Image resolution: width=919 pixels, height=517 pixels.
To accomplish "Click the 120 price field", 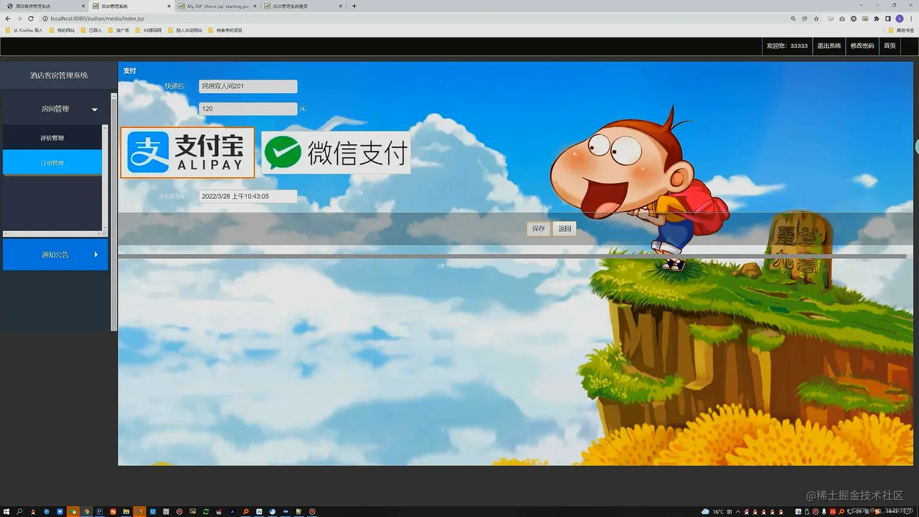I will pos(248,109).
